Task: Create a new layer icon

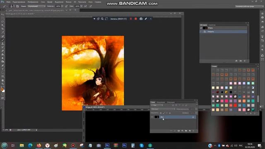Action: point(190,131)
